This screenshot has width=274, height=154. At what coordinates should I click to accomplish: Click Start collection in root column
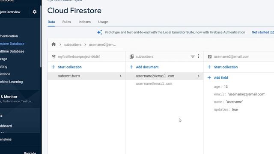click(x=70, y=67)
